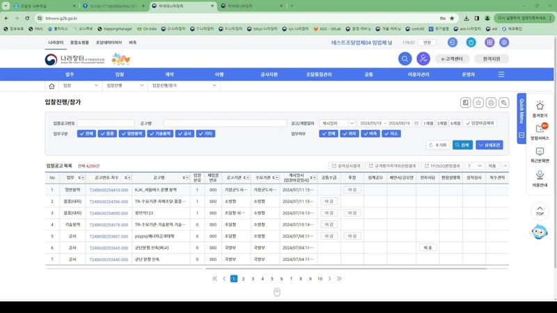Toggle 공사 checkbox in 업무구분
Image resolution: width=557 pixels, height=313 pixels.
tap(185, 134)
